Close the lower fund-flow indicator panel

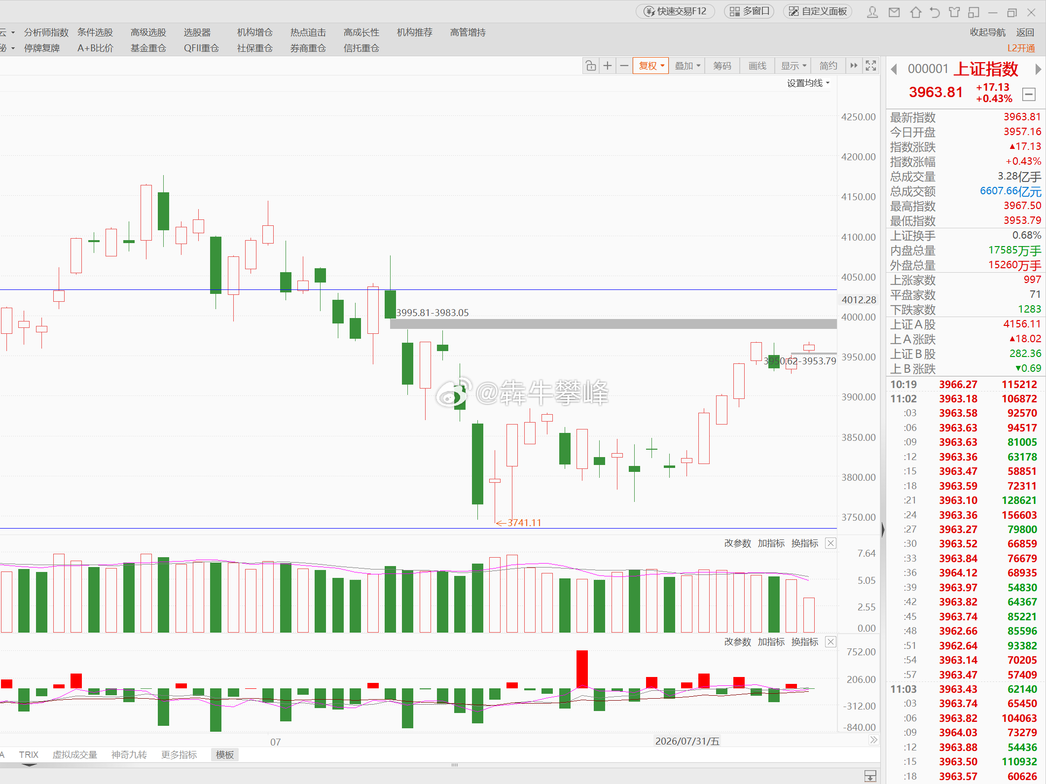831,642
